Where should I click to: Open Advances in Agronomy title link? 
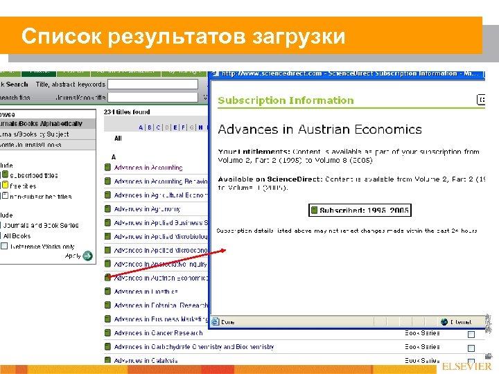pyautogui.click(x=147, y=209)
